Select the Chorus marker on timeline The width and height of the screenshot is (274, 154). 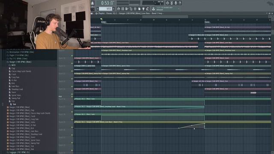[207, 22]
